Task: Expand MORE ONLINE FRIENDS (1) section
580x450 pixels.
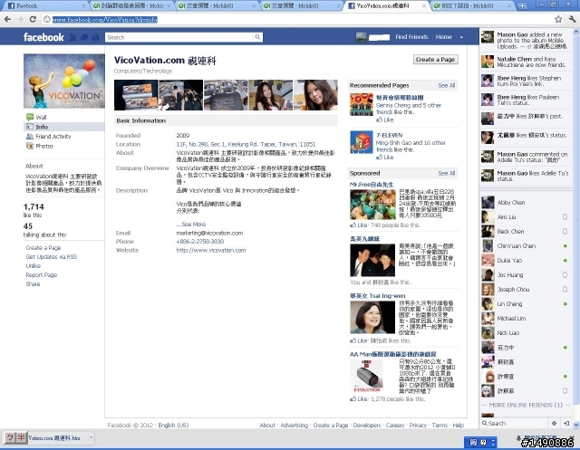Action: coord(526,405)
